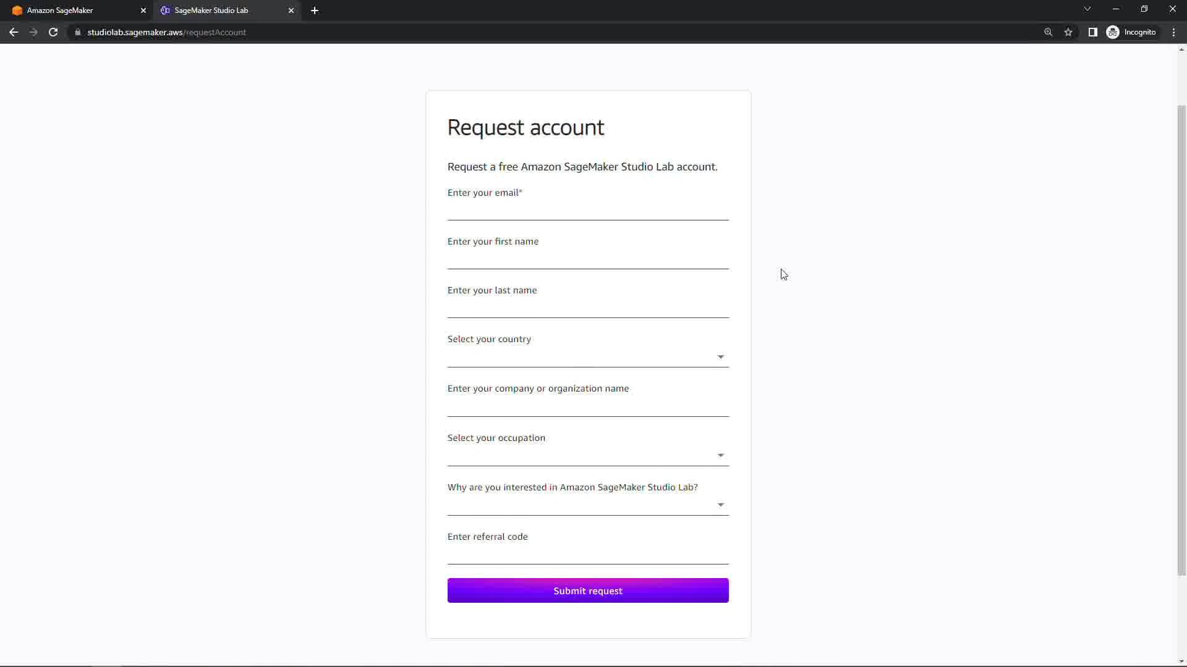This screenshot has width=1187, height=667.
Task: Open the Studio Lab interest reason dropdown
Action: 587,505
